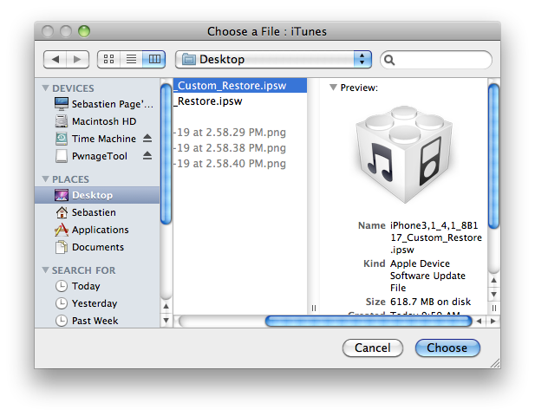
Task: Click the Desktop icon in sidebar
Action: coord(62,195)
